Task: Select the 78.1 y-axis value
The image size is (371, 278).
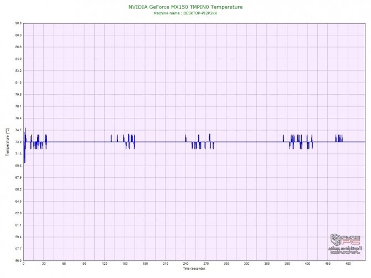Action: click(18, 106)
